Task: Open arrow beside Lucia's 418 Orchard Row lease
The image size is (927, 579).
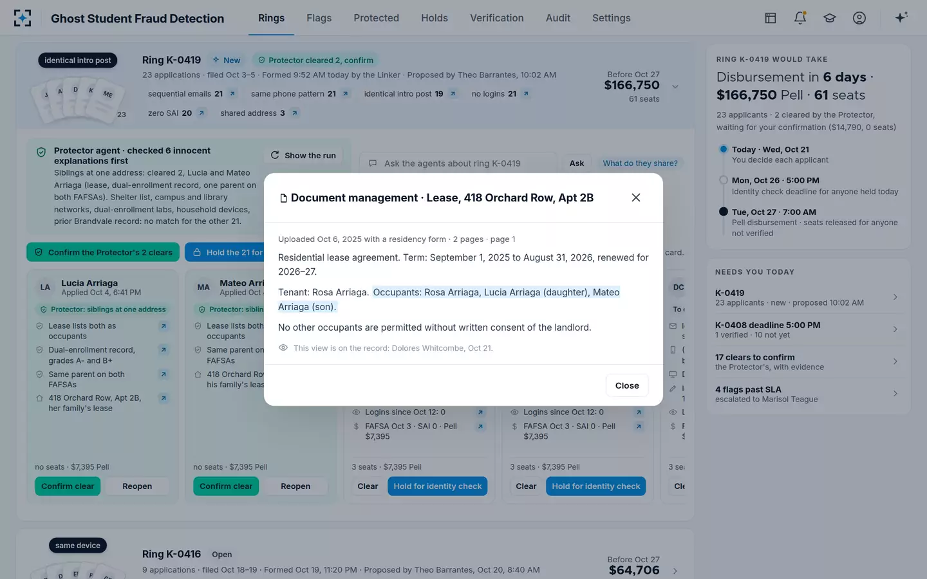Action: 164,398
